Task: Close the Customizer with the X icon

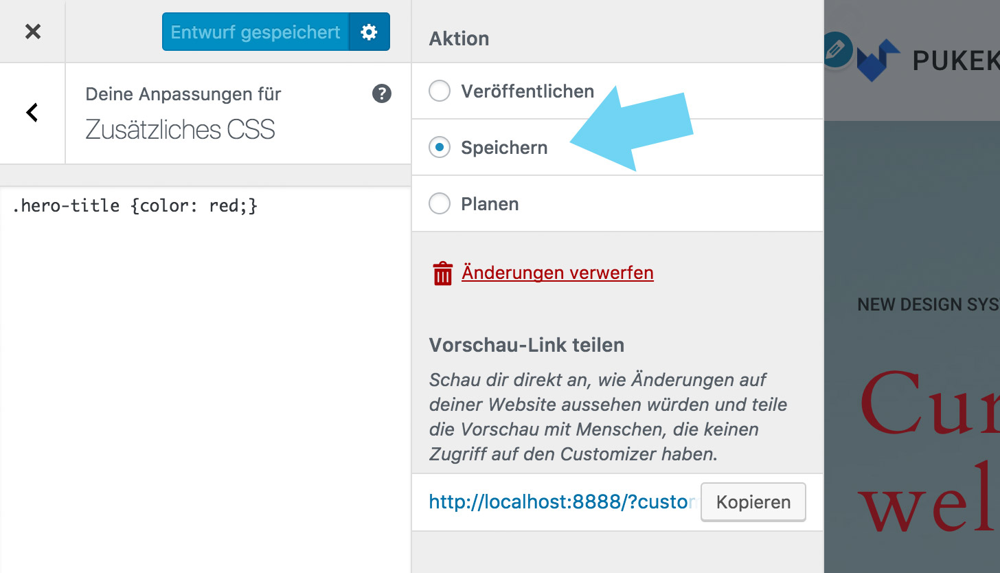Action: [x=33, y=32]
